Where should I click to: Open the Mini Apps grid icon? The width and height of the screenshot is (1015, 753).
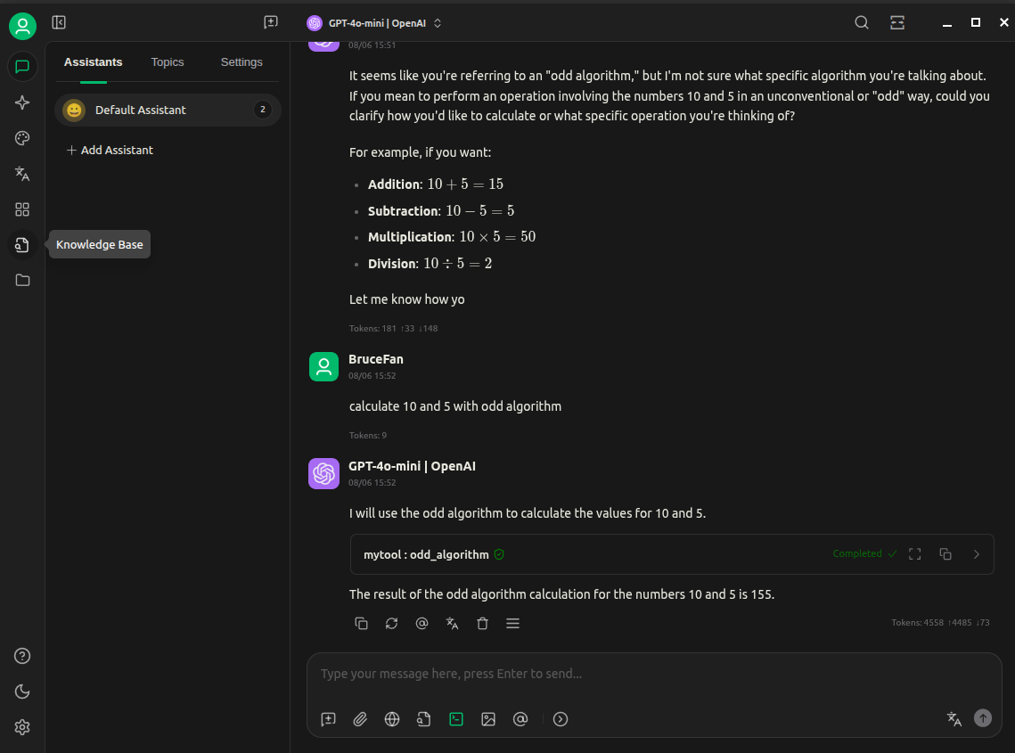click(22, 209)
